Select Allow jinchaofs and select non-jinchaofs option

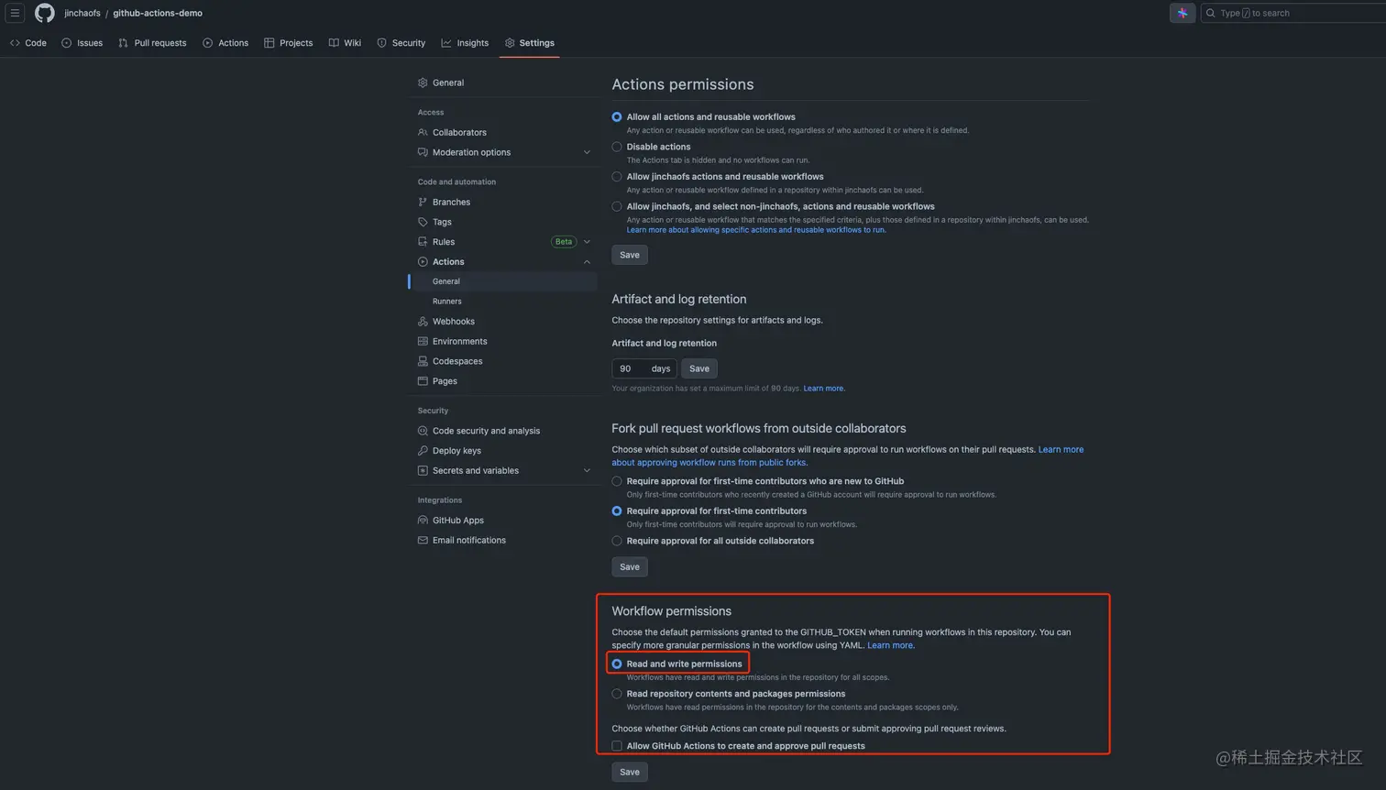pyautogui.click(x=617, y=206)
